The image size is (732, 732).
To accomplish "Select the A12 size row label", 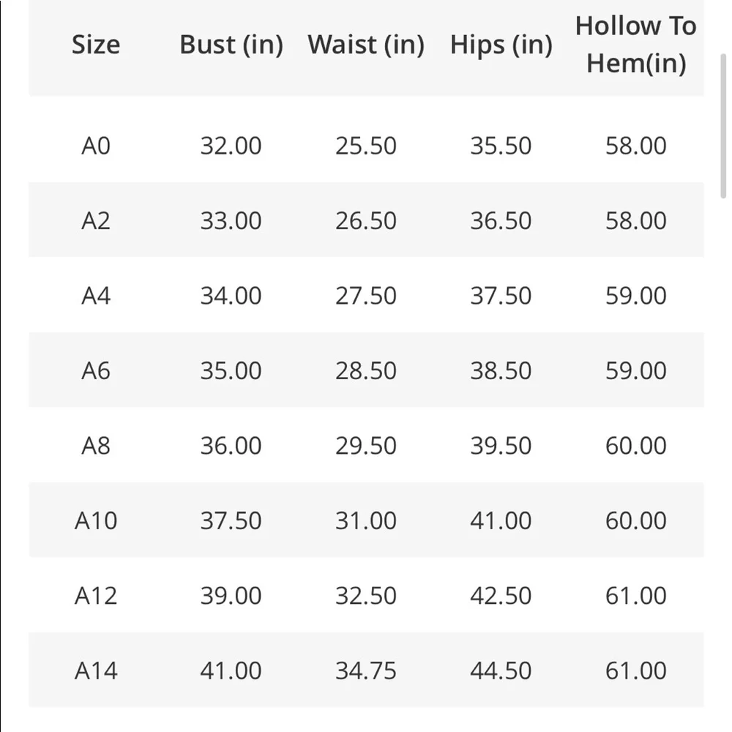I will coord(95,596).
